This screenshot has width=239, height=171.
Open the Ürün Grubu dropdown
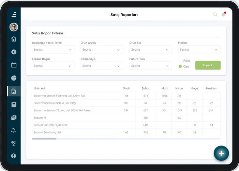[x=102, y=50]
